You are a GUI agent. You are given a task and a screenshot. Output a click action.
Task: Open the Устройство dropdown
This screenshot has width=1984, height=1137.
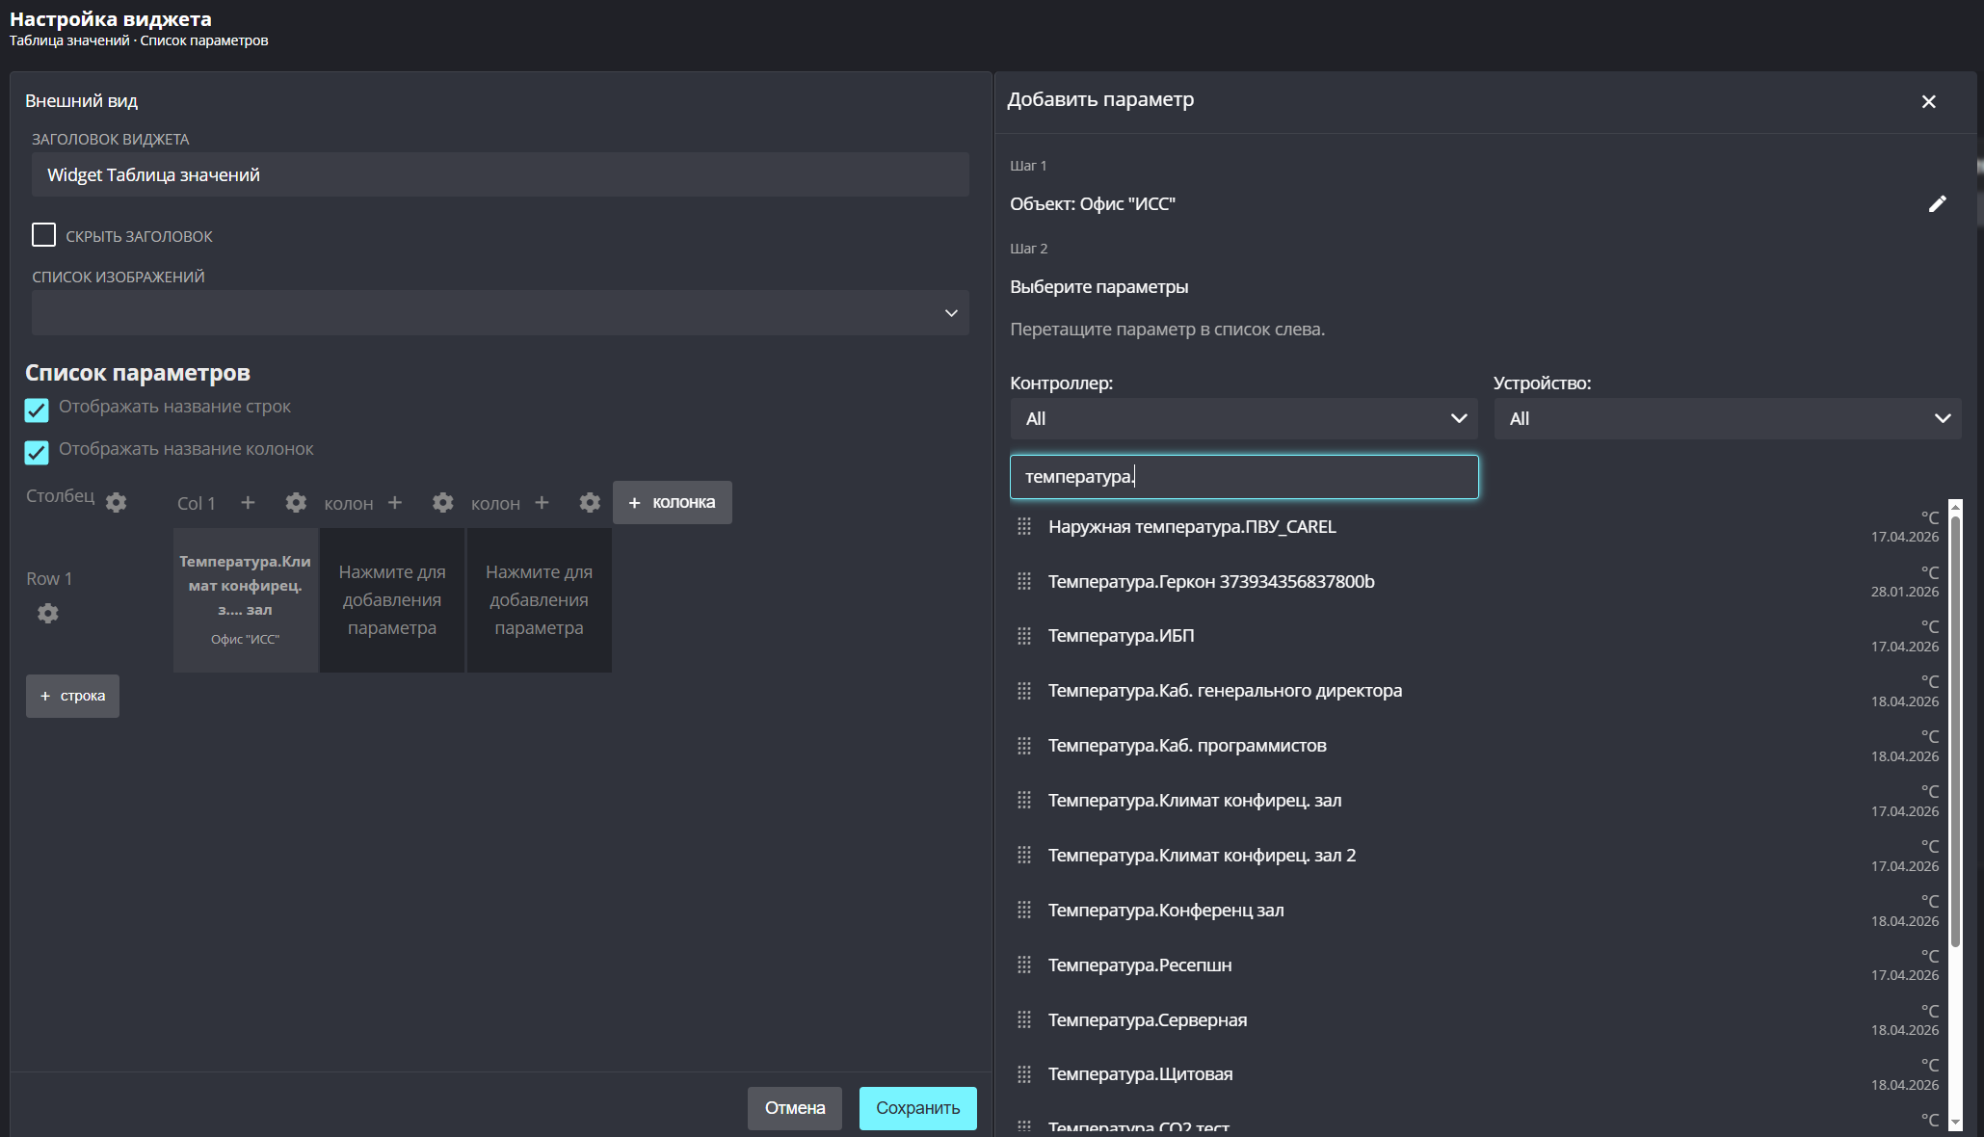(1727, 418)
